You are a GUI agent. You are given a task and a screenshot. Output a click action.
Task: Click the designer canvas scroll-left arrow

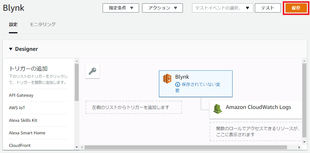(x=82, y=147)
